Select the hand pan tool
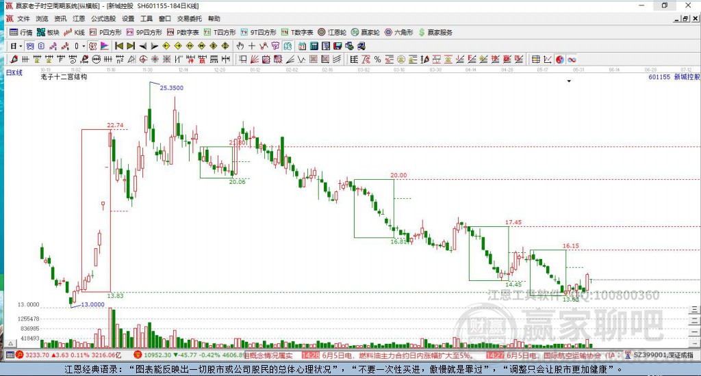The height and width of the screenshot is (376, 701). coord(240,46)
